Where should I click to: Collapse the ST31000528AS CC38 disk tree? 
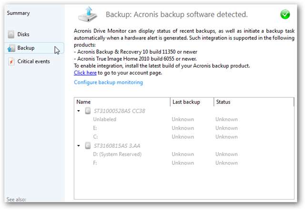pyautogui.click(x=79, y=111)
